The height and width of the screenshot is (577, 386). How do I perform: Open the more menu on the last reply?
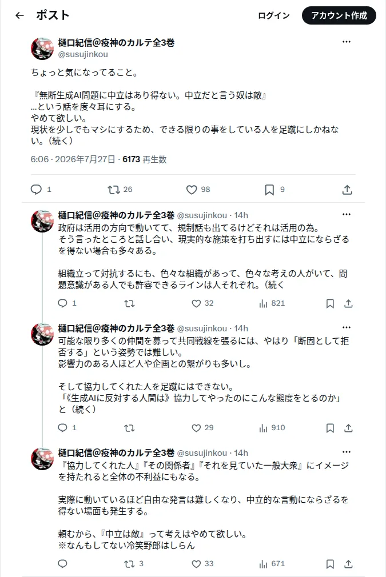coord(347,452)
